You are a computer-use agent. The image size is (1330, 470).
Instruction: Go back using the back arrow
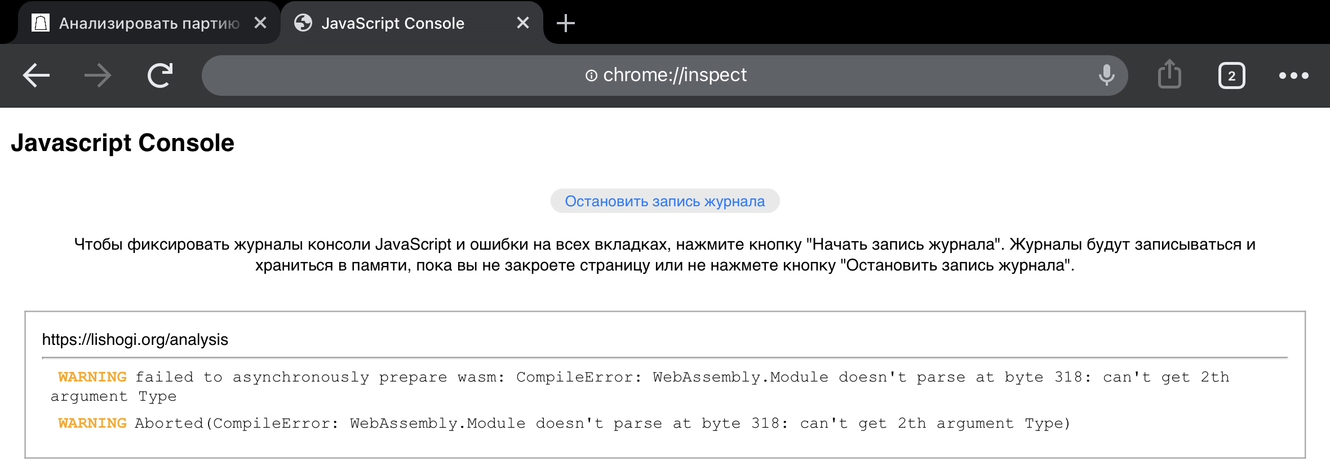[37, 76]
